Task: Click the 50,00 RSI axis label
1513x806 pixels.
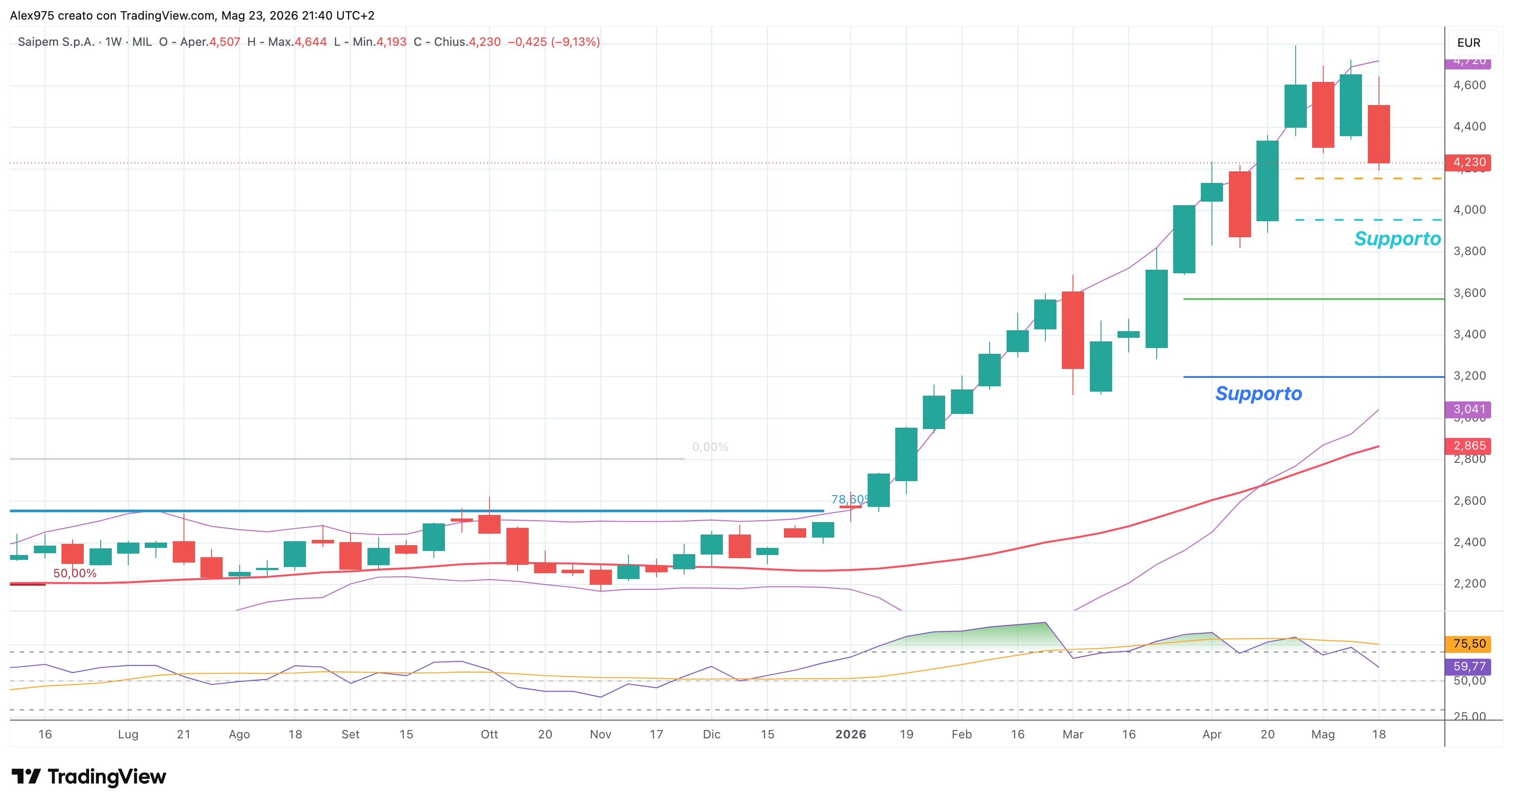Action: pos(1469,681)
